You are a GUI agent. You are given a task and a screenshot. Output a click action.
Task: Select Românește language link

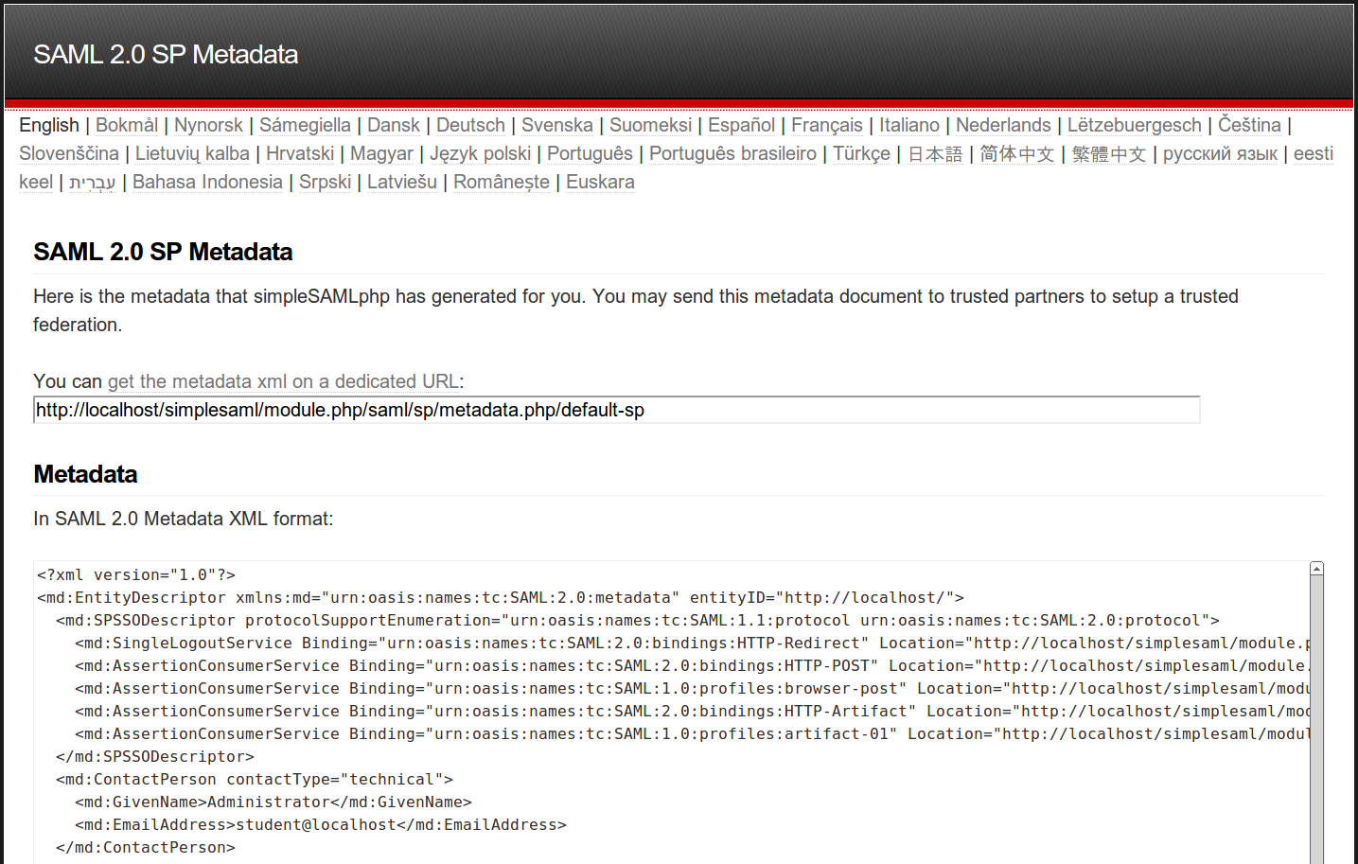(x=502, y=182)
